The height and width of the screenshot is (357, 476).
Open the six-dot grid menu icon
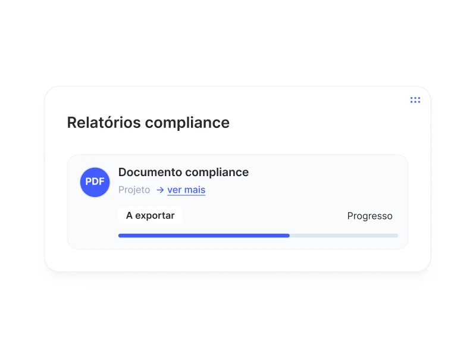pos(415,100)
